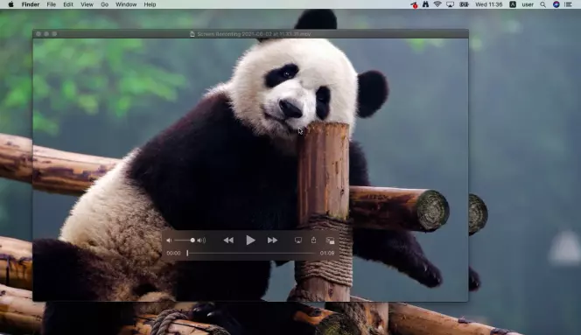Close the video player window
Screen dimensions: 581x335
[38, 34]
